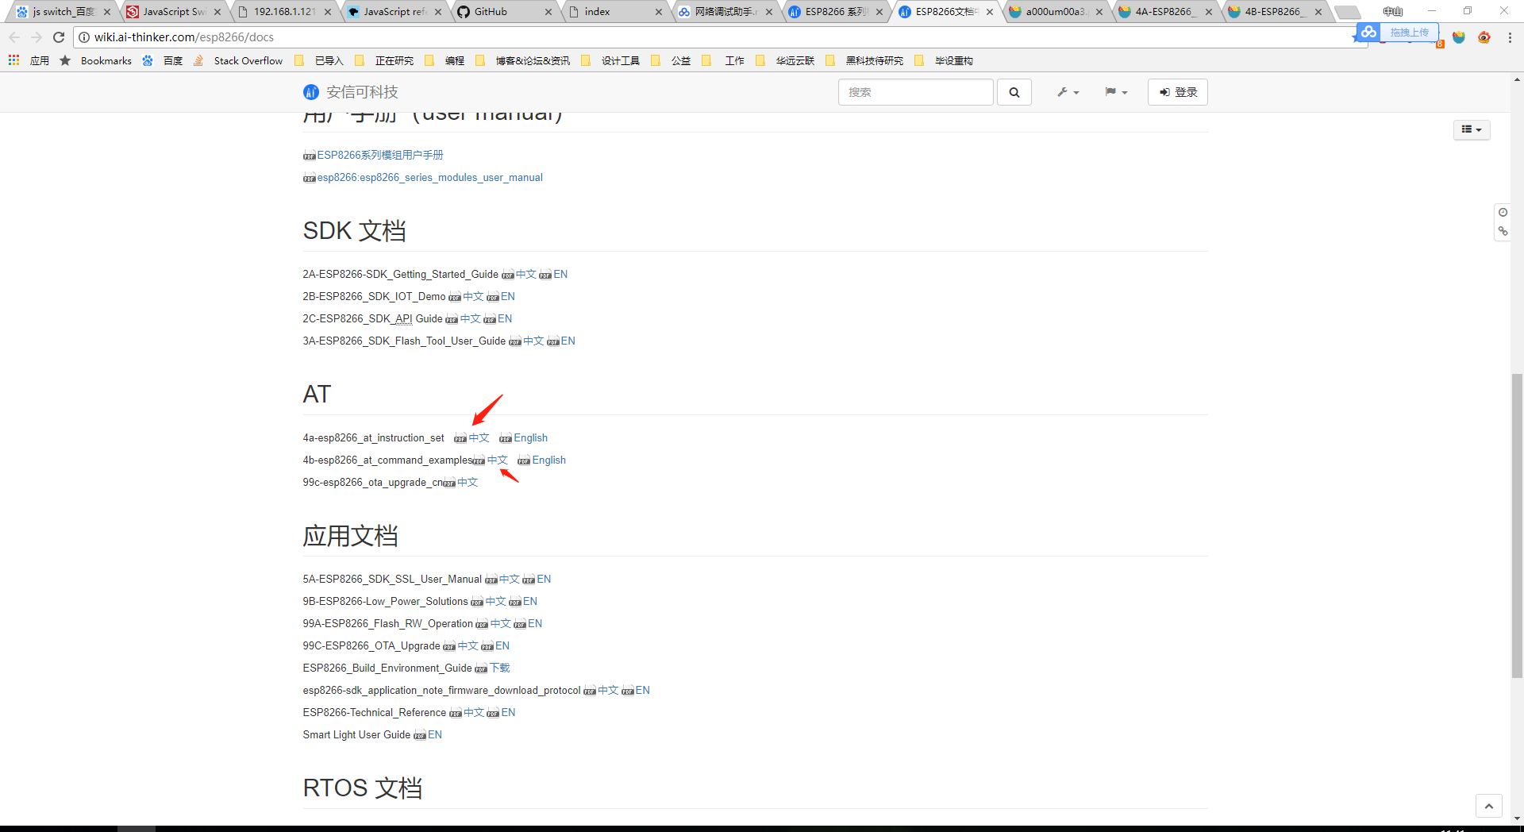Image resolution: width=1524 pixels, height=832 pixels.
Task: Close the JavaScript Switch tab
Action: [217, 12]
